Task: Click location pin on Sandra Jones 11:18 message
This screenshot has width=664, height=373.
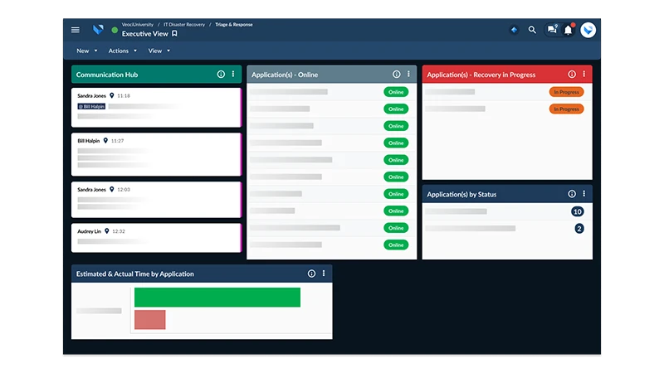Action: [112, 95]
